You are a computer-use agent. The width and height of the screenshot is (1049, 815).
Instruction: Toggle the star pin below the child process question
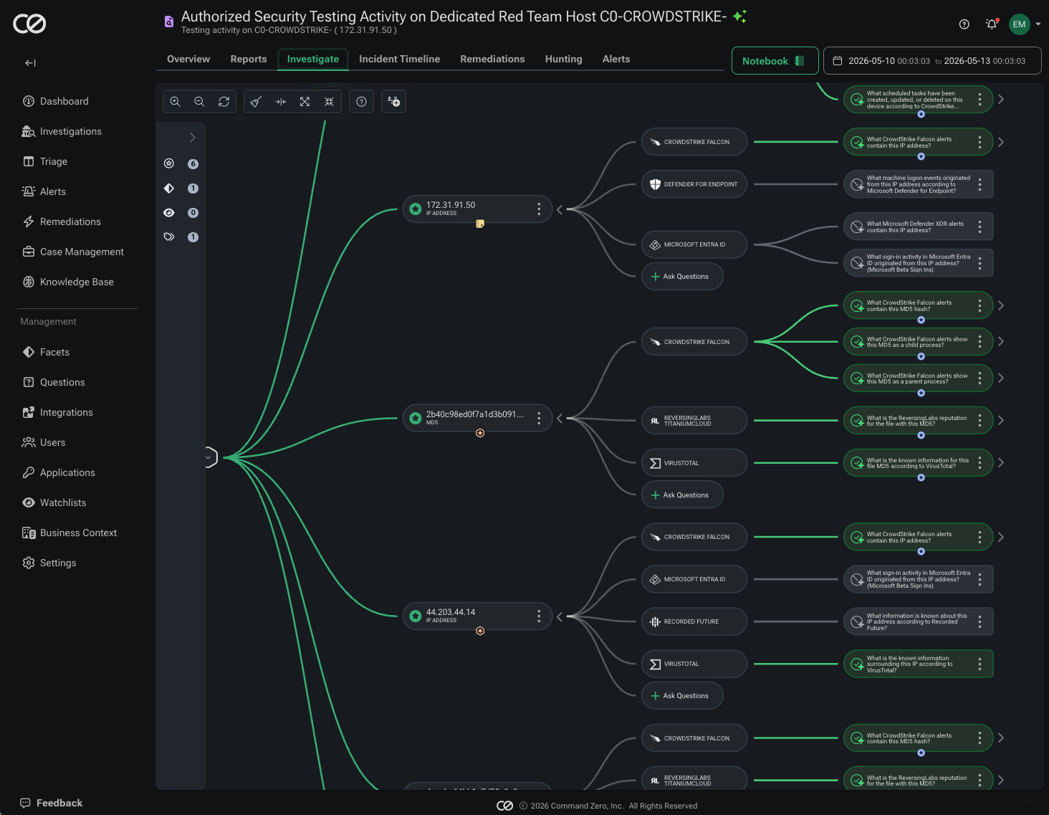tap(921, 356)
